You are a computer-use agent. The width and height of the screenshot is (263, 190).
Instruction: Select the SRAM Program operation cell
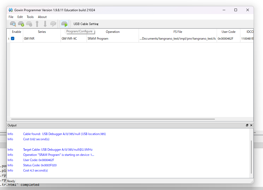point(113,39)
